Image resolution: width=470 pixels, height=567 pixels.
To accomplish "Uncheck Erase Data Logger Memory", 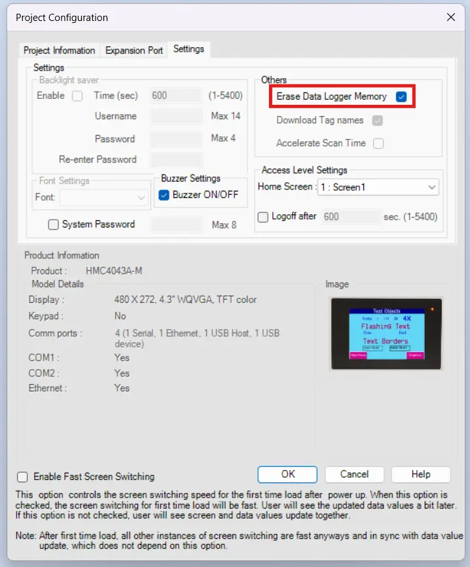I will (x=401, y=96).
